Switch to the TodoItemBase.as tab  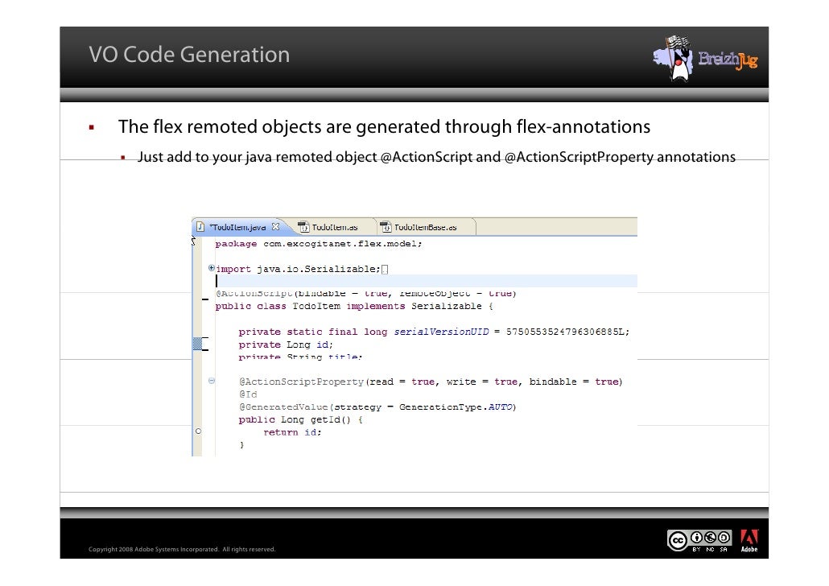pos(426,227)
